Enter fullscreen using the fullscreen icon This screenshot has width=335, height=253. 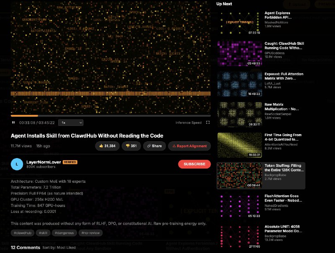(208, 123)
